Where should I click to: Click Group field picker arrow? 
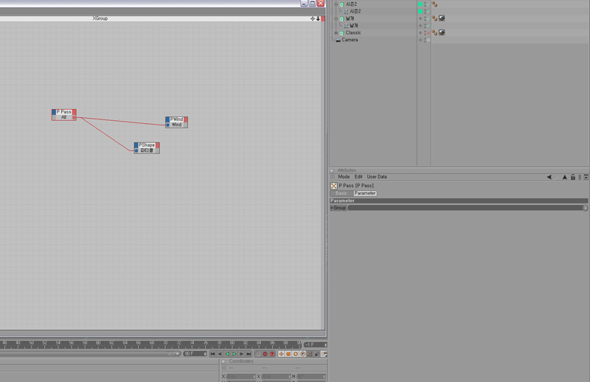coord(586,208)
